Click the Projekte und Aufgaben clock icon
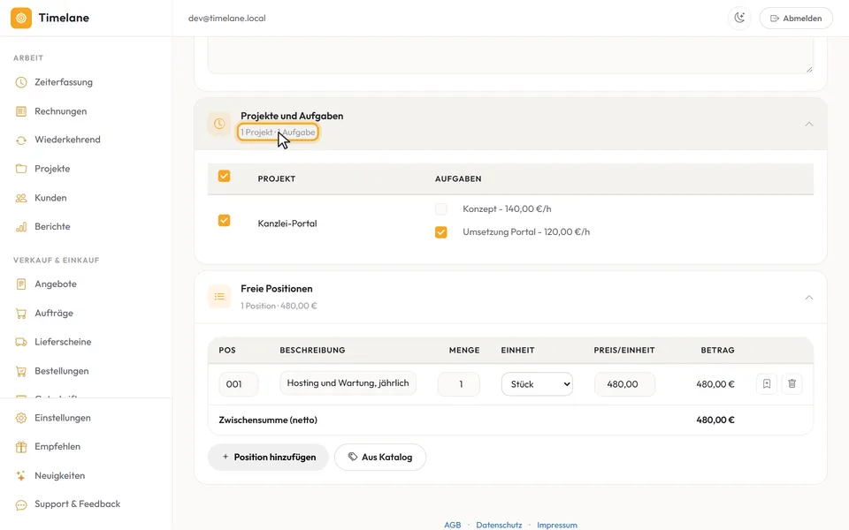This screenshot has height=530, width=849. pos(219,124)
